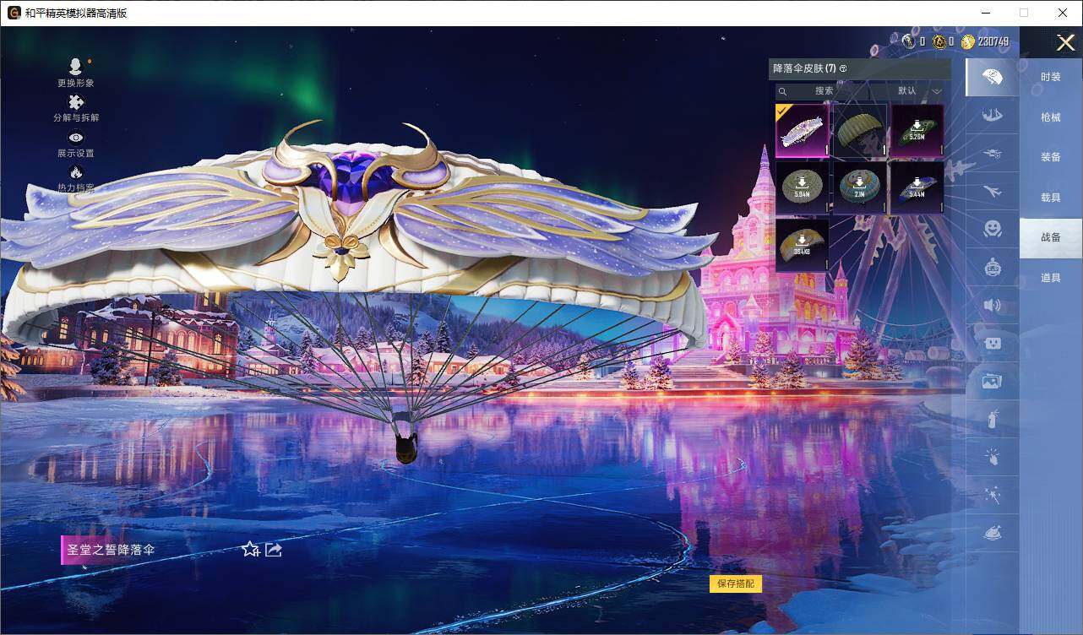Select the spray can category icon
Viewport: 1083px width, 635px height.
click(x=993, y=420)
